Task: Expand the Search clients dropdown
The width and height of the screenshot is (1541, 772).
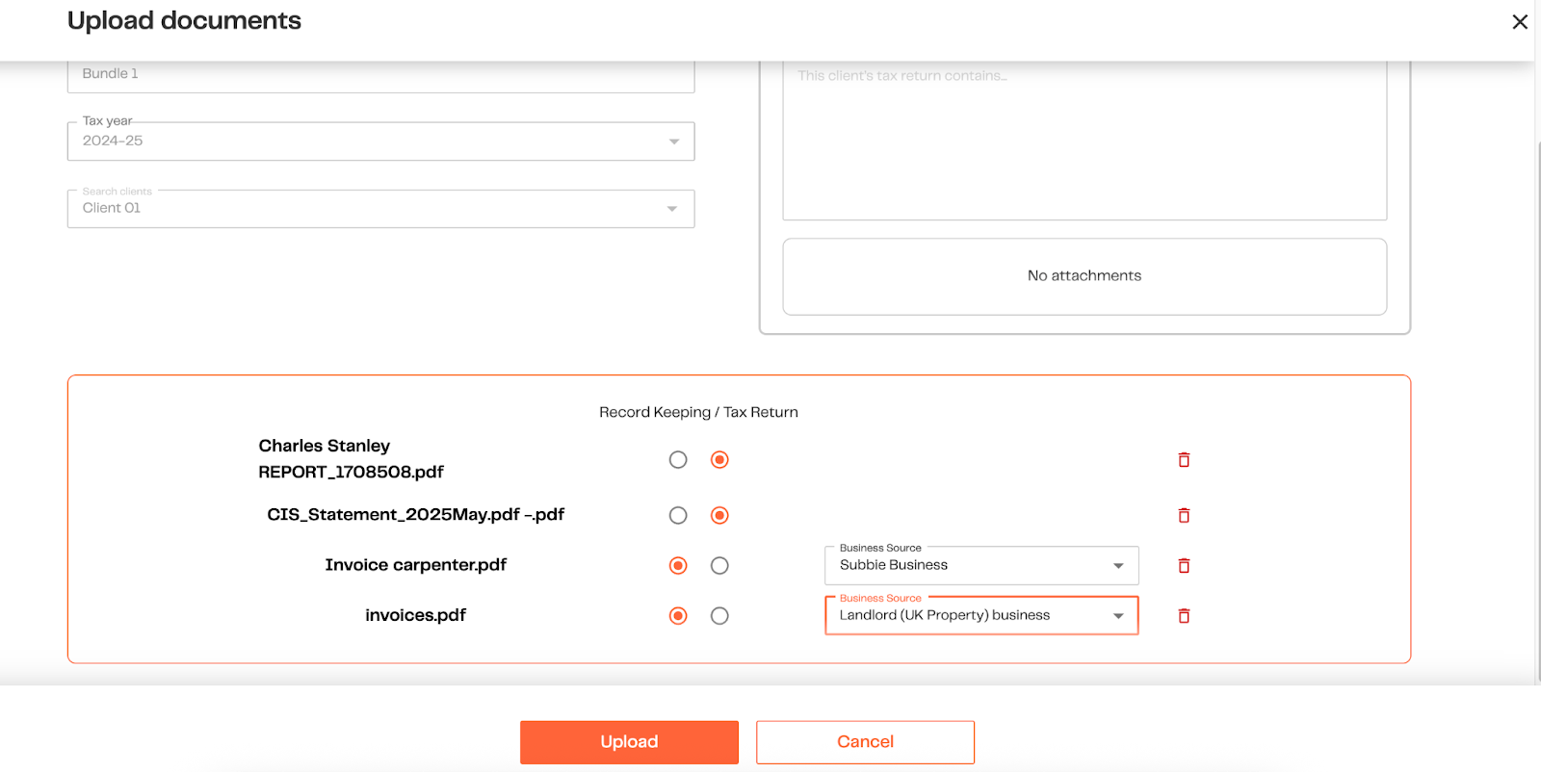Action: [x=380, y=209]
